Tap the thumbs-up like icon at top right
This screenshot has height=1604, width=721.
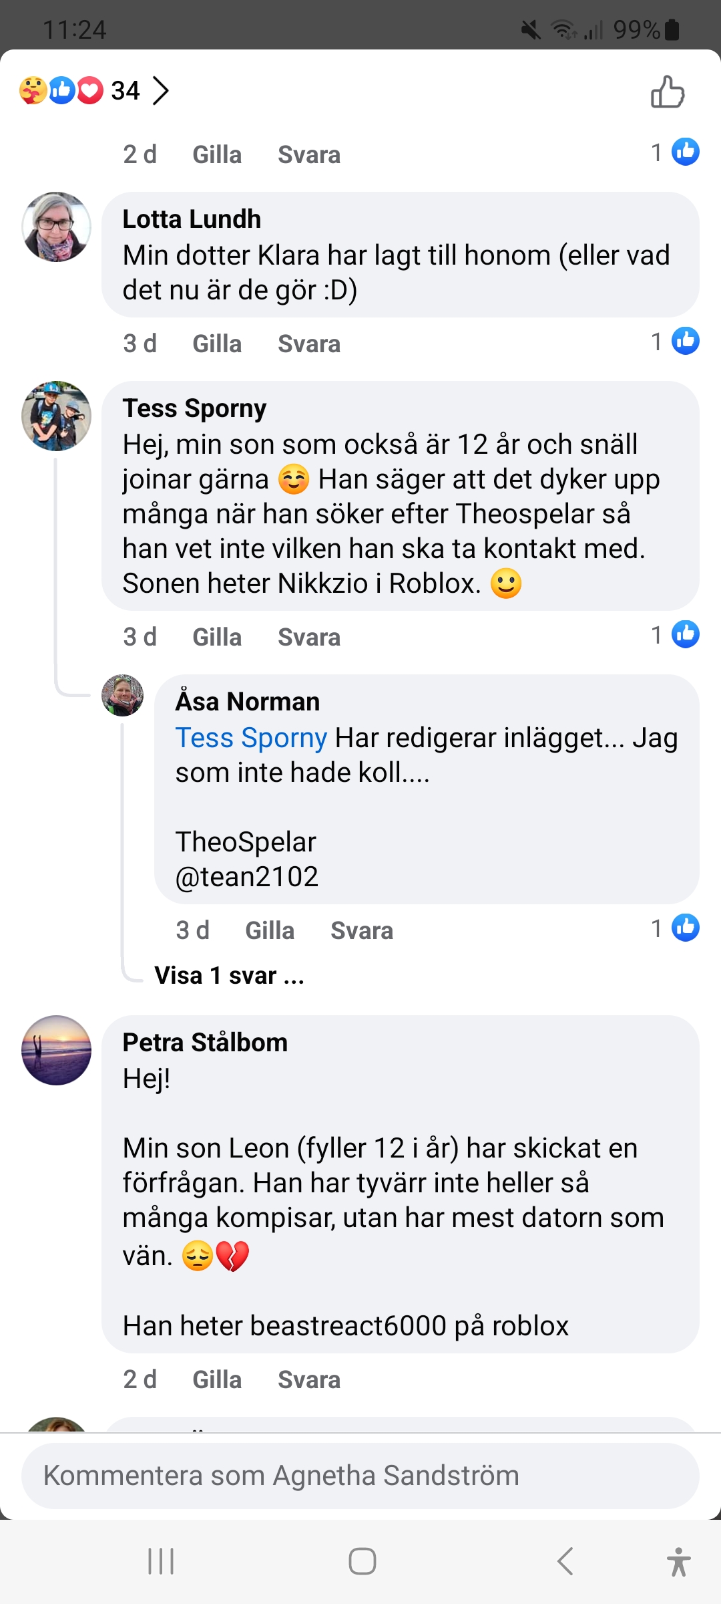(x=668, y=92)
